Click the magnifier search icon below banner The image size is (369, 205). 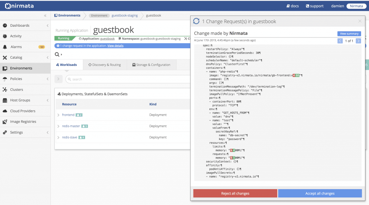(x=57, y=54)
